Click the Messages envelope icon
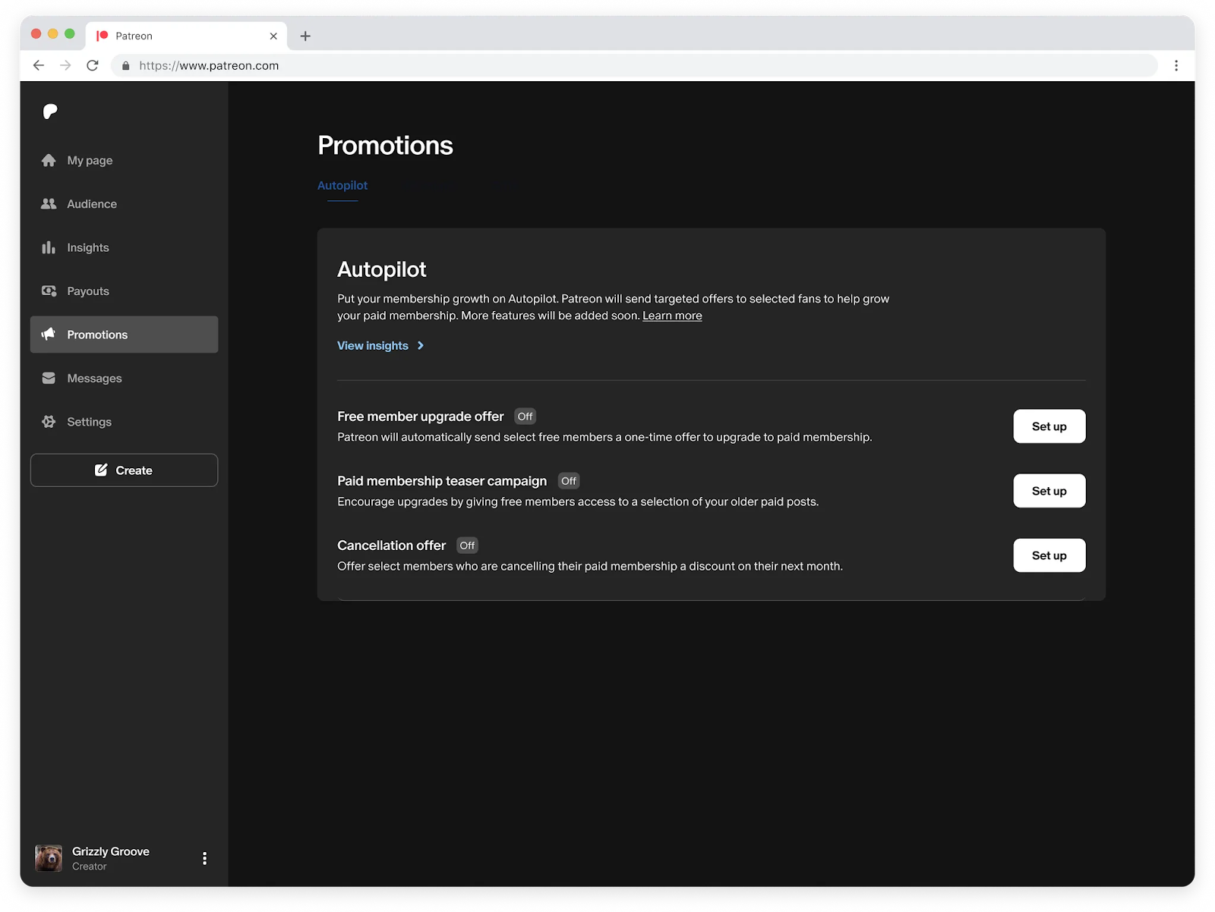The image size is (1215, 912). click(49, 378)
